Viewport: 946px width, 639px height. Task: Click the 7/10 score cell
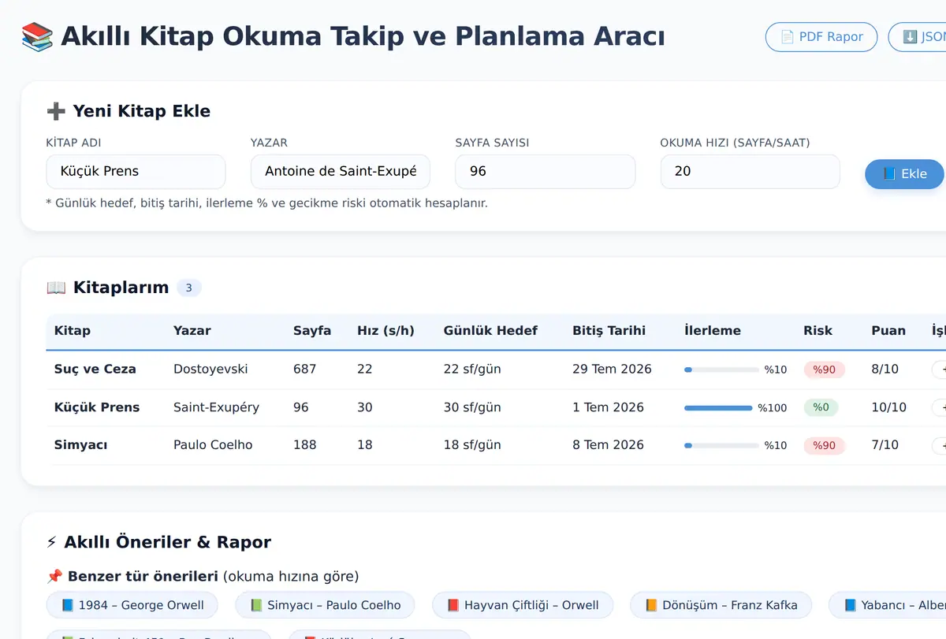pyautogui.click(x=885, y=445)
